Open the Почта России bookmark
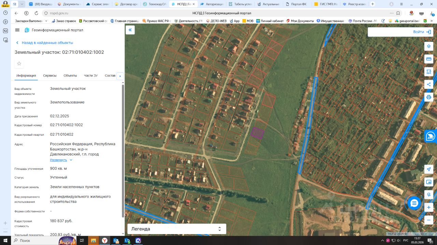Image resolution: width=437 pixels, height=245 pixels. pos(363,21)
